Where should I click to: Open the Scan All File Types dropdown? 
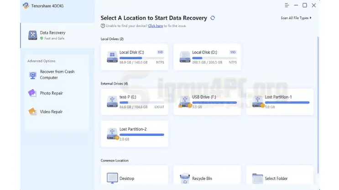(x=296, y=18)
